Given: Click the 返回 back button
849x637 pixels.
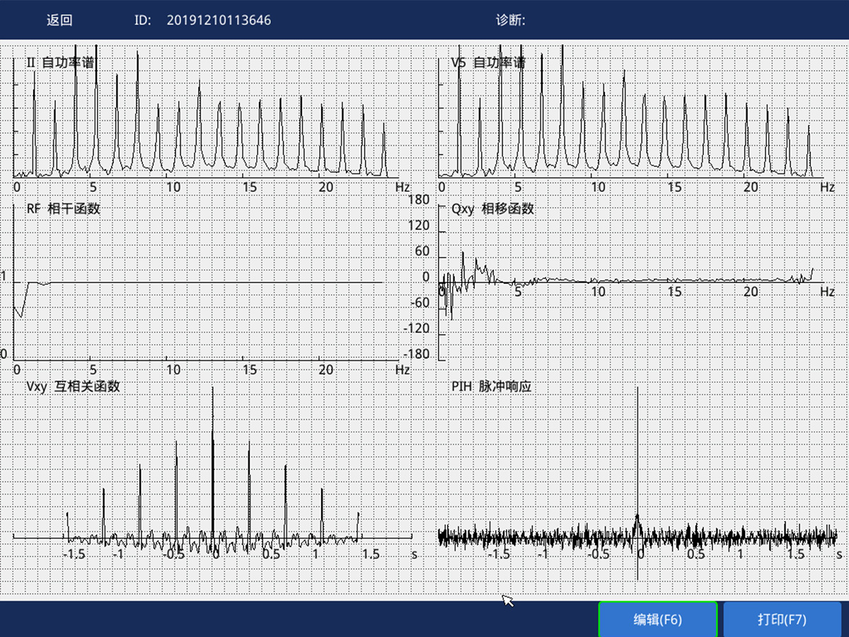Looking at the screenshot, I should coord(59,20).
